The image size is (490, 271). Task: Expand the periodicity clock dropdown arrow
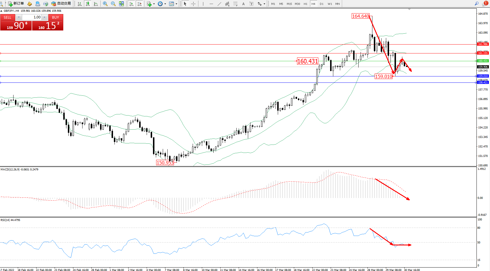point(165,4)
